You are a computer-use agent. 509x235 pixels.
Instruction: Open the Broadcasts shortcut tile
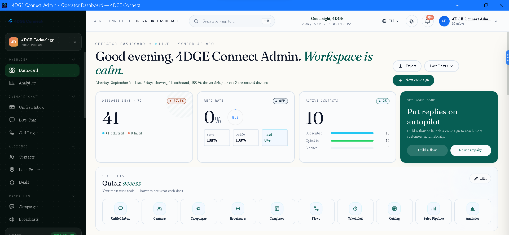[238, 211]
